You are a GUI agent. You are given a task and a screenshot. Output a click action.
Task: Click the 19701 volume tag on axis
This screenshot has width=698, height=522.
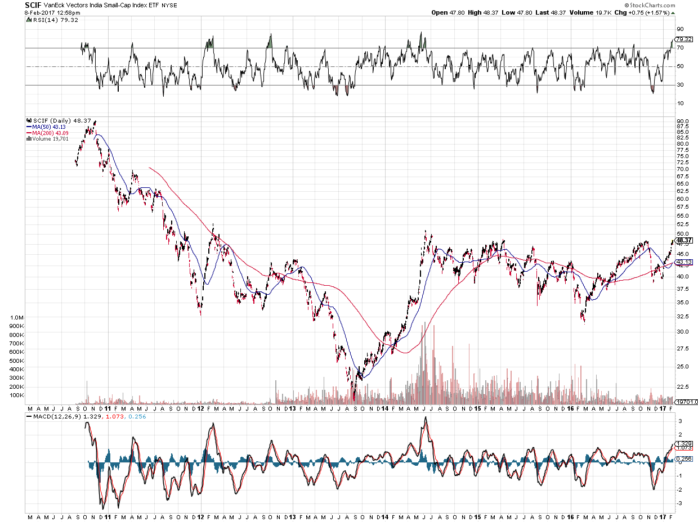(686, 402)
